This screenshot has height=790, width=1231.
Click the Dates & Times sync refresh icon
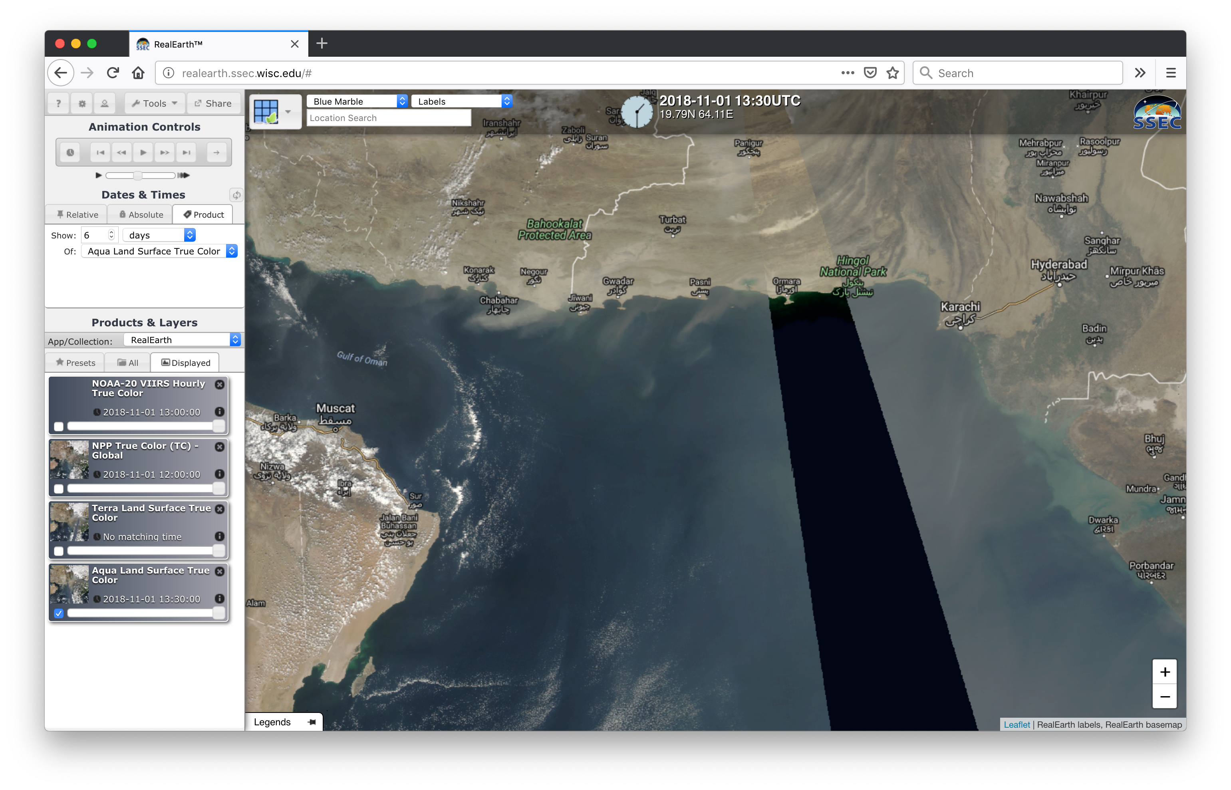236,195
